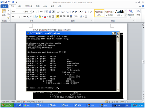Apply superscript formatting

[x=31, y=16]
